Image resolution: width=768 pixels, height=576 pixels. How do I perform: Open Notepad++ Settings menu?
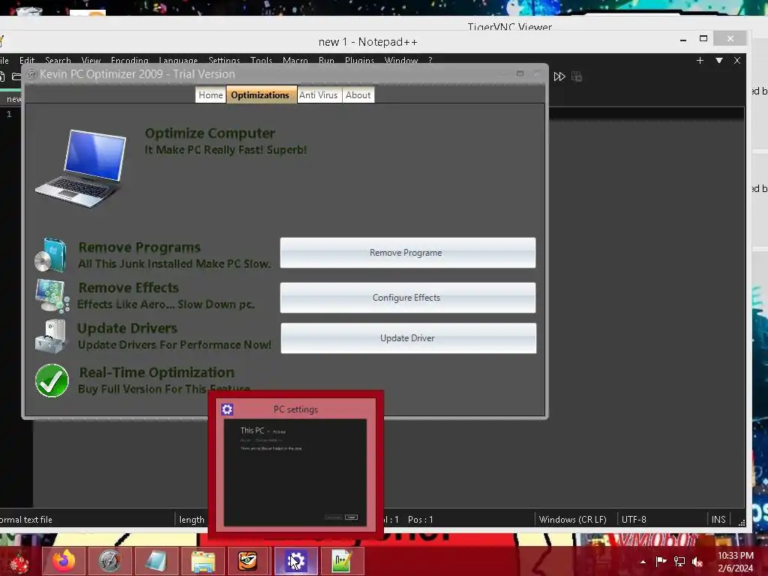point(224,60)
